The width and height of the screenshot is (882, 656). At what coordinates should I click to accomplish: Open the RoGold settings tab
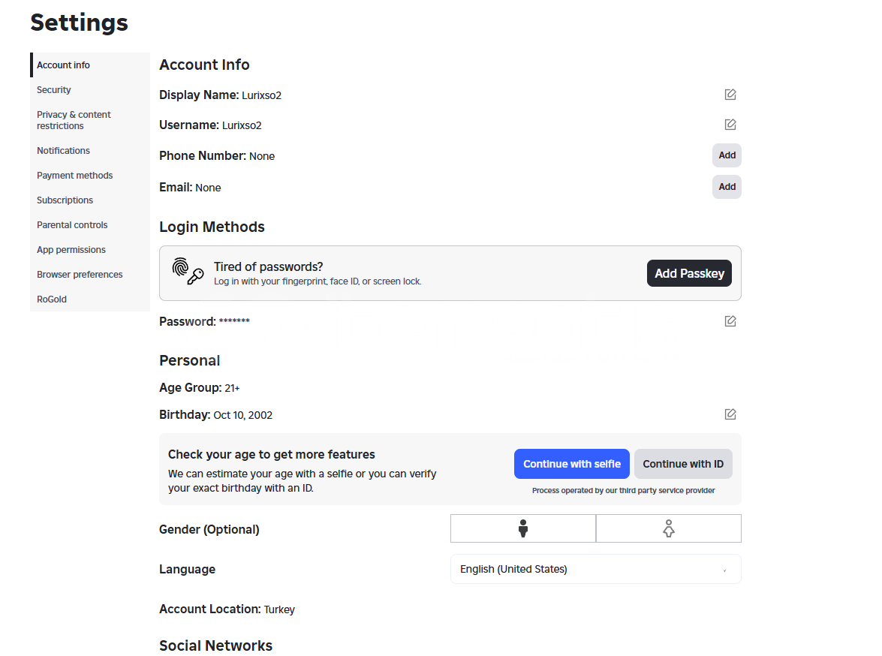pyautogui.click(x=52, y=299)
